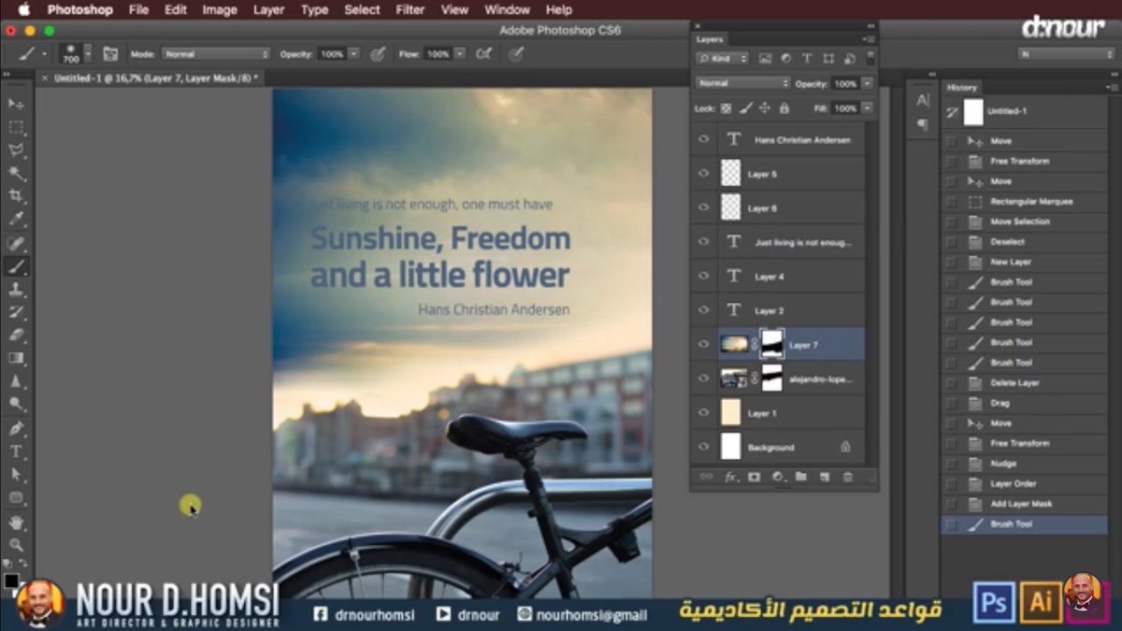
Task: Open the layer Fill dropdown arrow
Action: click(867, 108)
